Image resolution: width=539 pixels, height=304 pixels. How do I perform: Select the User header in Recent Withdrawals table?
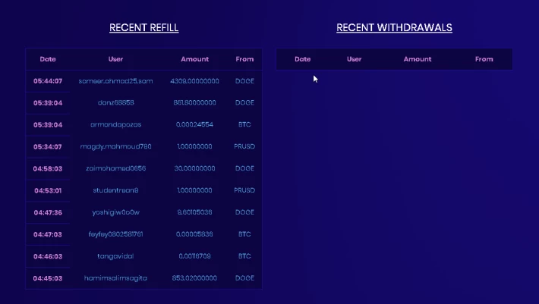tap(354, 59)
